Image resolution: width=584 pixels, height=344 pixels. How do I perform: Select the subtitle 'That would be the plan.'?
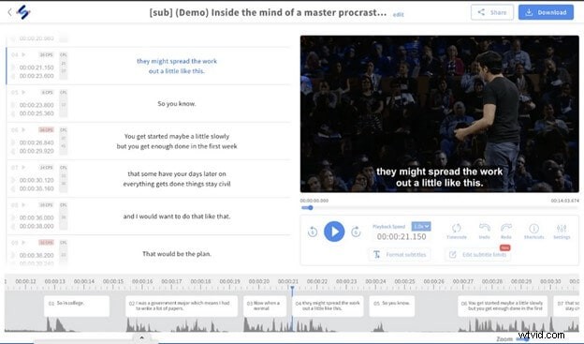[177, 254]
